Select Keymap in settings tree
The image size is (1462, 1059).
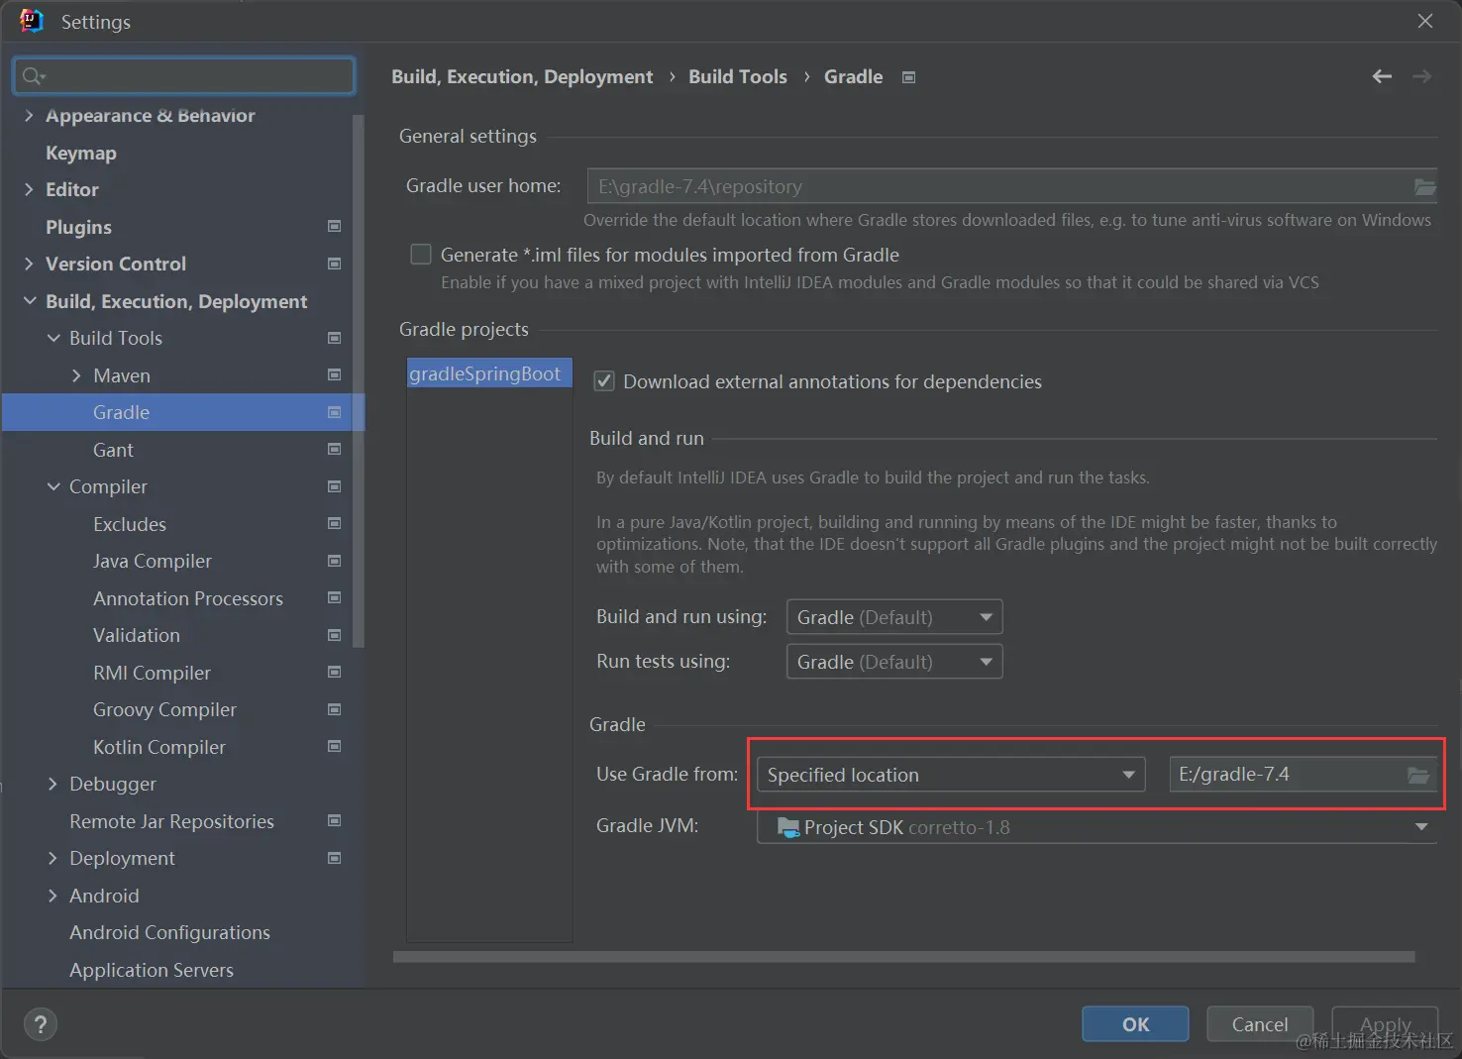pyautogui.click(x=81, y=153)
